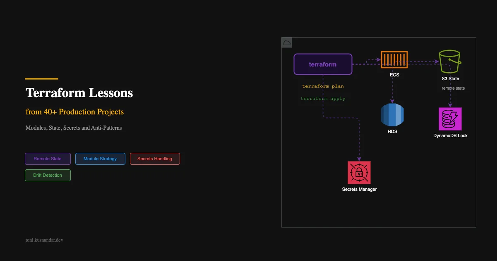
Task: Click the 'DynamoDB Lock' label
Action: coord(450,135)
